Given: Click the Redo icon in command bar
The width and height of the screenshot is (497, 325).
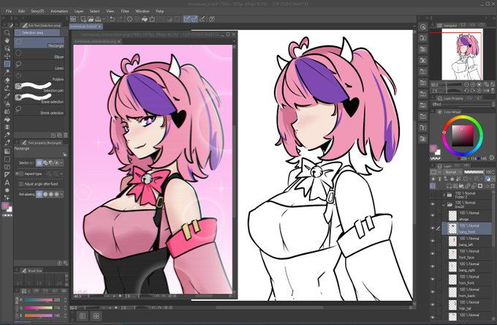Looking at the screenshot, I should click(x=120, y=19).
